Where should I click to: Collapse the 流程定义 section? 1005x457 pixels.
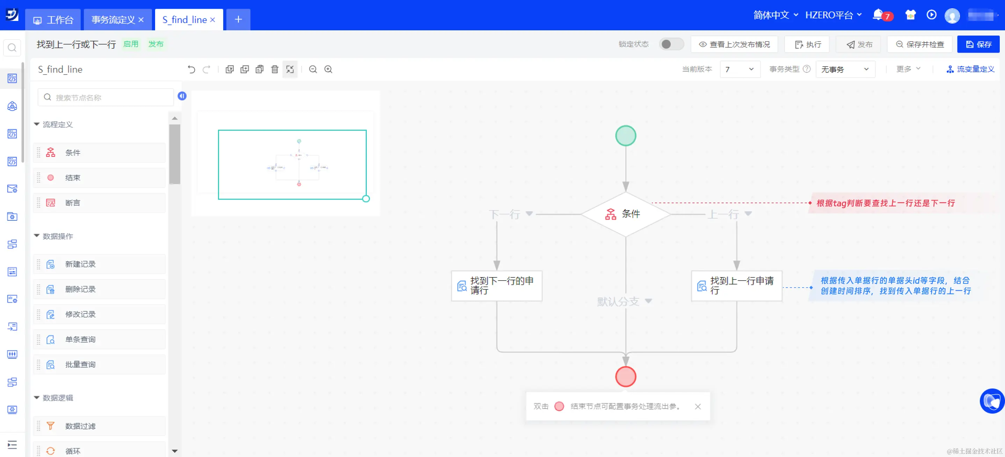[x=37, y=124]
